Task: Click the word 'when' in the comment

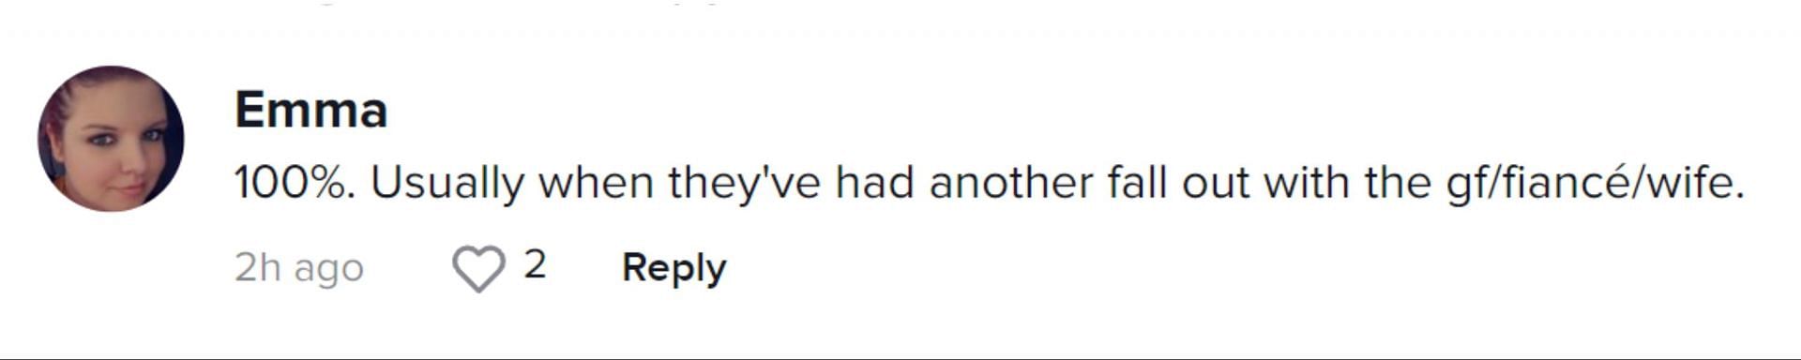Action: pos(596,183)
